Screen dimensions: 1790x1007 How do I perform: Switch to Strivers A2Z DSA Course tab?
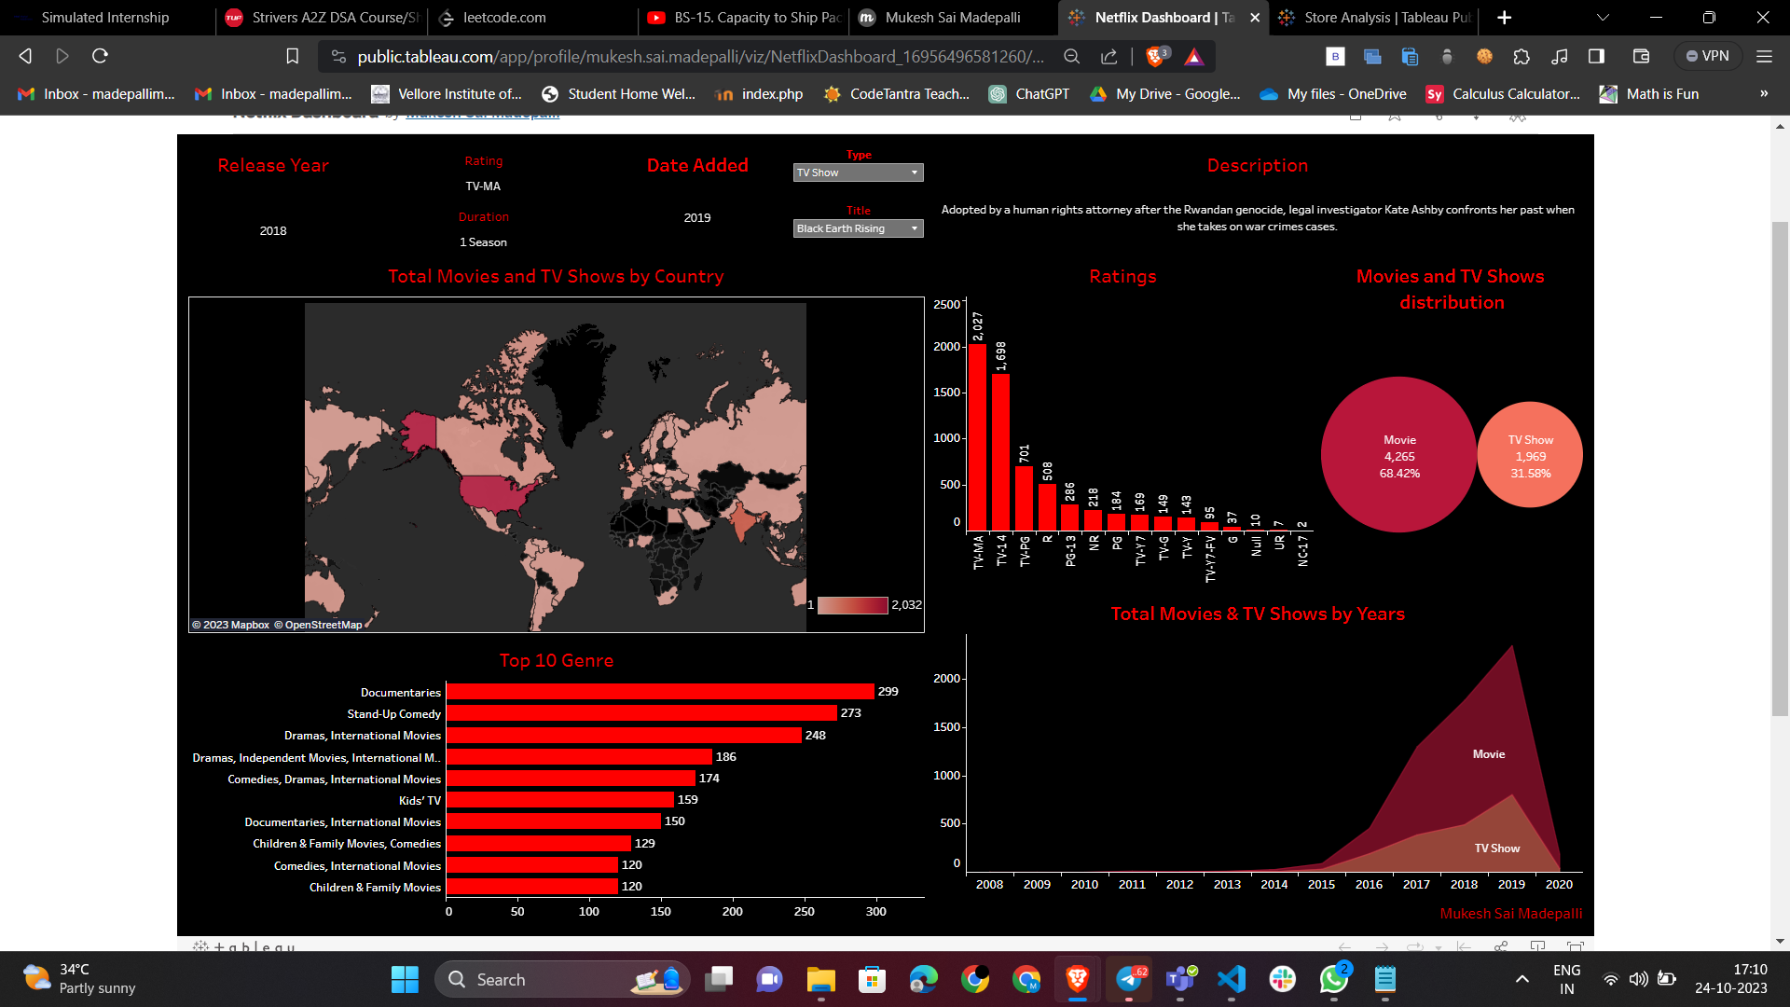coord(322,17)
